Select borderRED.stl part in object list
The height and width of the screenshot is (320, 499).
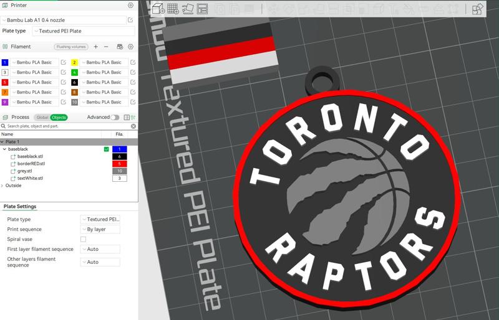click(31, 164)
